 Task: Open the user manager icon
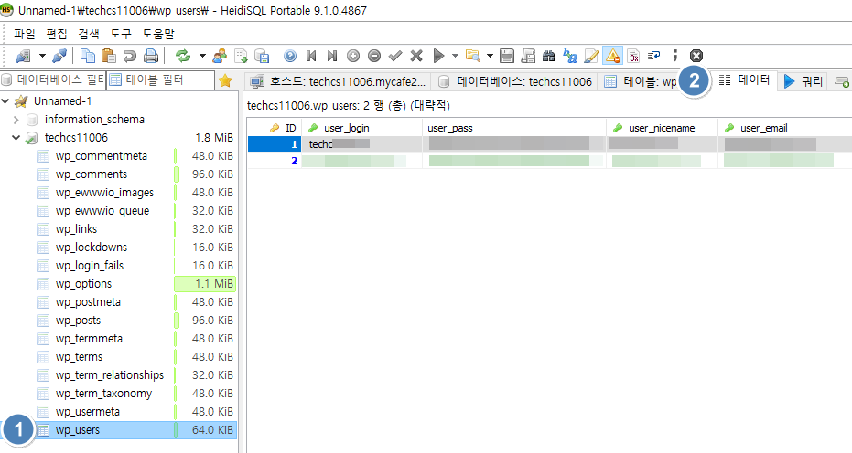[x=220, y=56]
